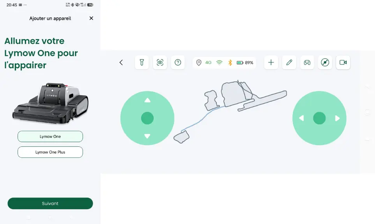This screenshot has width=375, height=224.
Task: Drive backward with the down arrow
Action: pyautogui.click(x=147, y=136)
